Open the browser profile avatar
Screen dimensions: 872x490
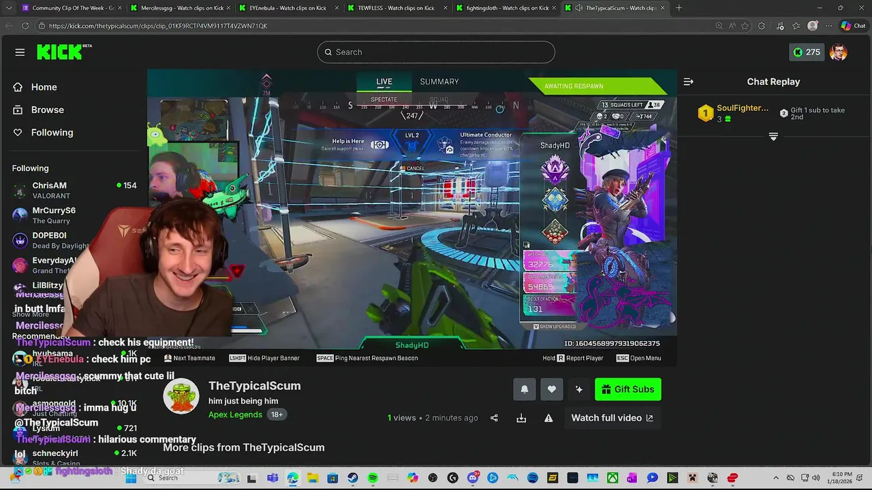tap(812, 26)
